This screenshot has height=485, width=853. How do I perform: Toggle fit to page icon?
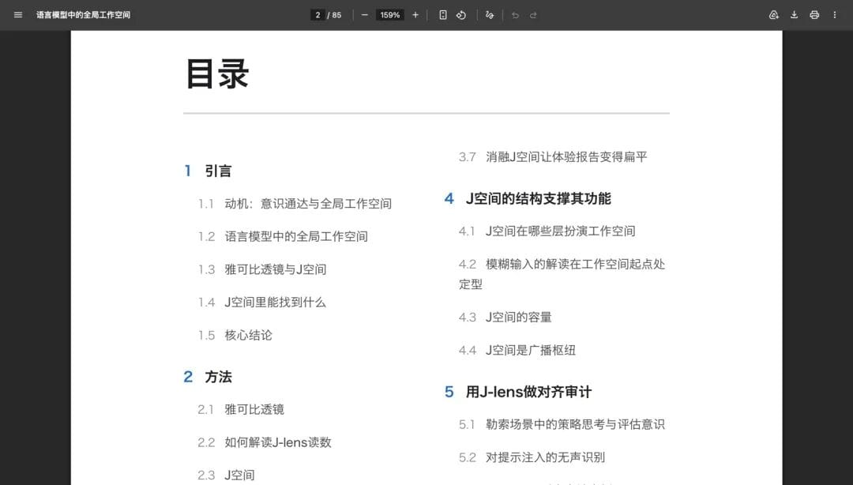click(443, 15)
